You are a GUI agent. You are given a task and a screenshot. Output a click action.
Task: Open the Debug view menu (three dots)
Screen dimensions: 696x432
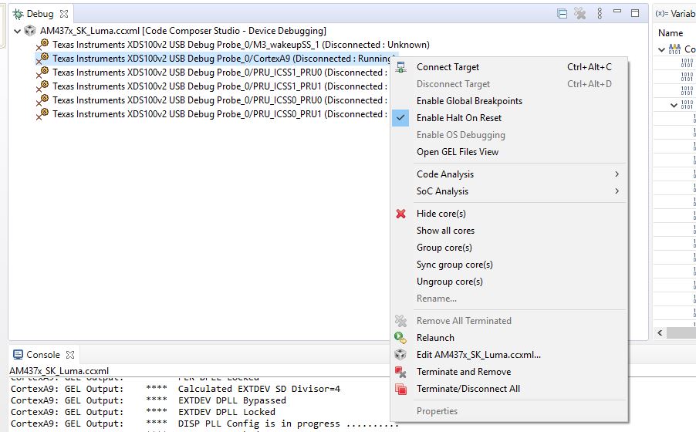598,14
